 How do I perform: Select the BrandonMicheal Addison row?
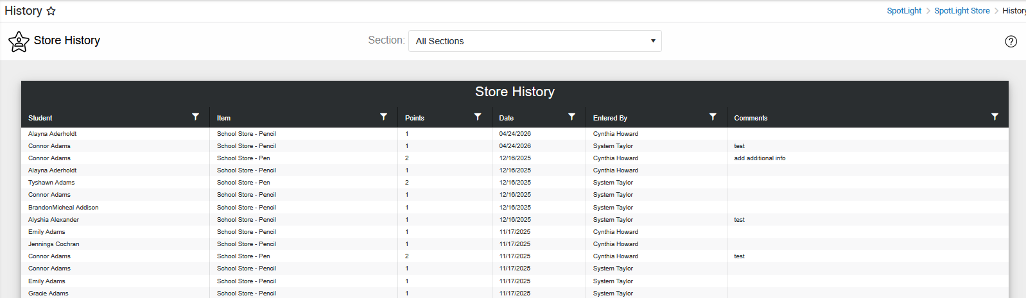click(x=515, y=208)
